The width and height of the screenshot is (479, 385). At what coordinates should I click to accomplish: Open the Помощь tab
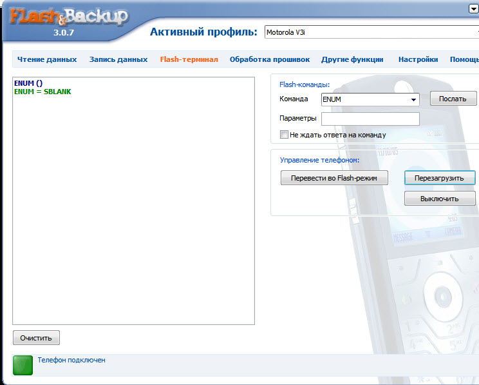[464, 59]
